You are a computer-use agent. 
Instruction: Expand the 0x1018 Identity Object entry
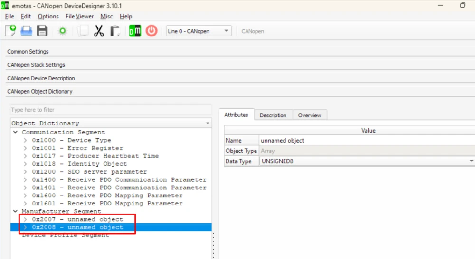(26, 164)
